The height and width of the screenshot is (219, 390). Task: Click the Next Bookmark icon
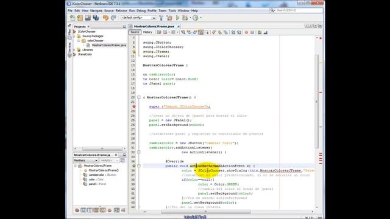[219, 32]
